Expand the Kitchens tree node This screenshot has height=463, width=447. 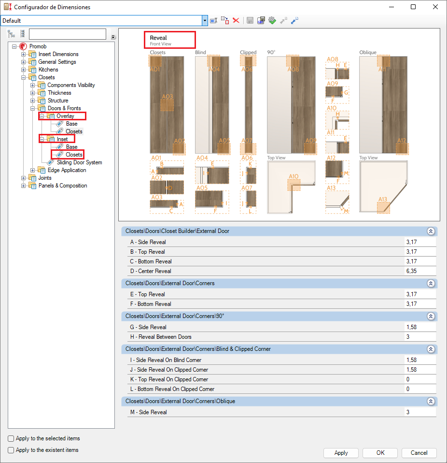click(x=24, y=70)
